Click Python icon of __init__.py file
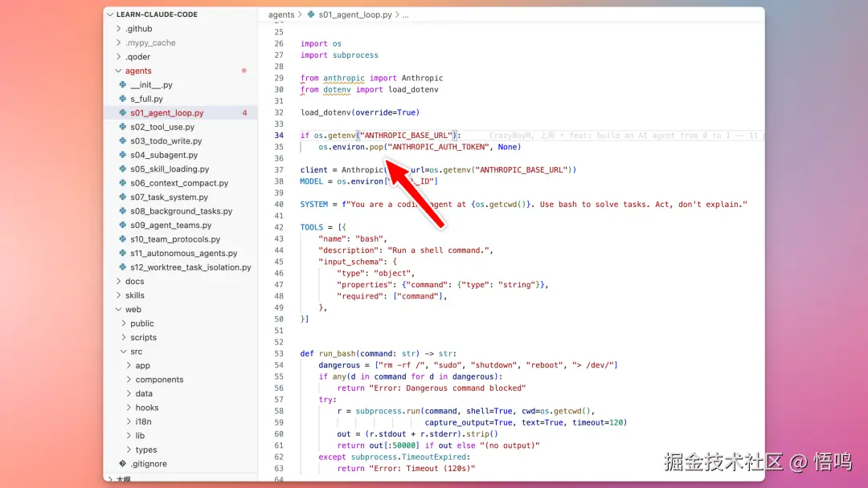The image size is (868, 488). click(x=123, y=84)
